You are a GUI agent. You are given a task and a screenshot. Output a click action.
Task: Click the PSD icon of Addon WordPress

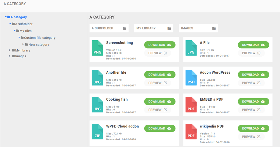pos(191,78)
